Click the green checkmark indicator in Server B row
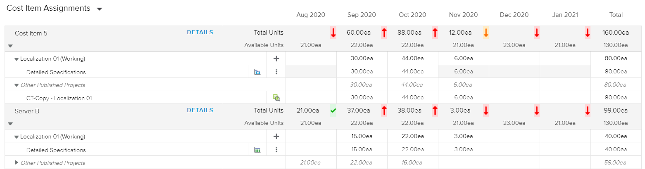The height and width of the screenshot is (169, 645). click(x=333, y=110)
